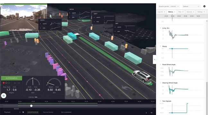Toggle the AUTONOMOUS mode indicator
This screenshot has width=208, height=115.
pos(12,78)
